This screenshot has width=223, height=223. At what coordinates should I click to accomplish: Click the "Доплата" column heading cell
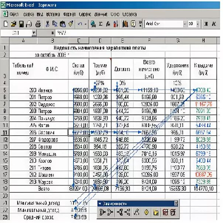pyautogui.click(x=122, y=69)
